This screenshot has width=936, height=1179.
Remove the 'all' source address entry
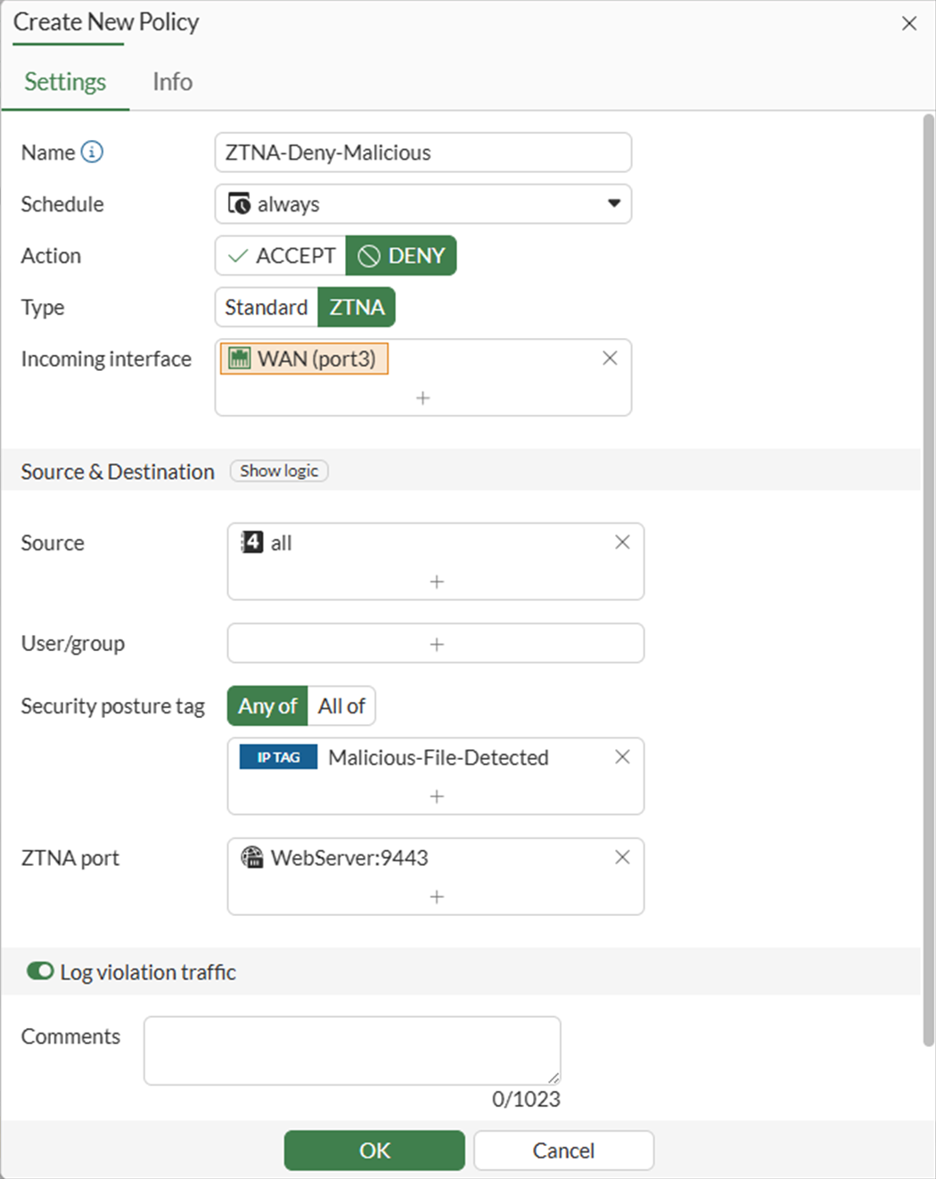pos(622,542)
